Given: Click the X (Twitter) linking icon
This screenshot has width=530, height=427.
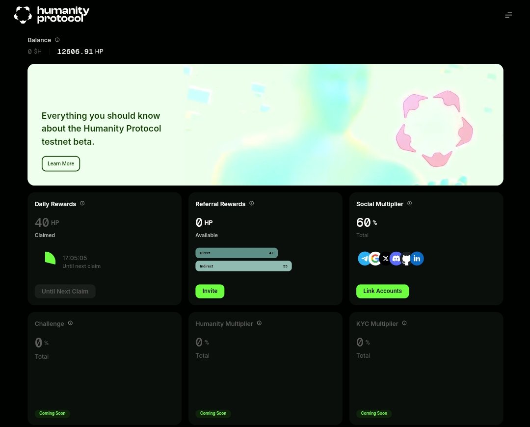Looking at the screenshot, I should [385, 259].
